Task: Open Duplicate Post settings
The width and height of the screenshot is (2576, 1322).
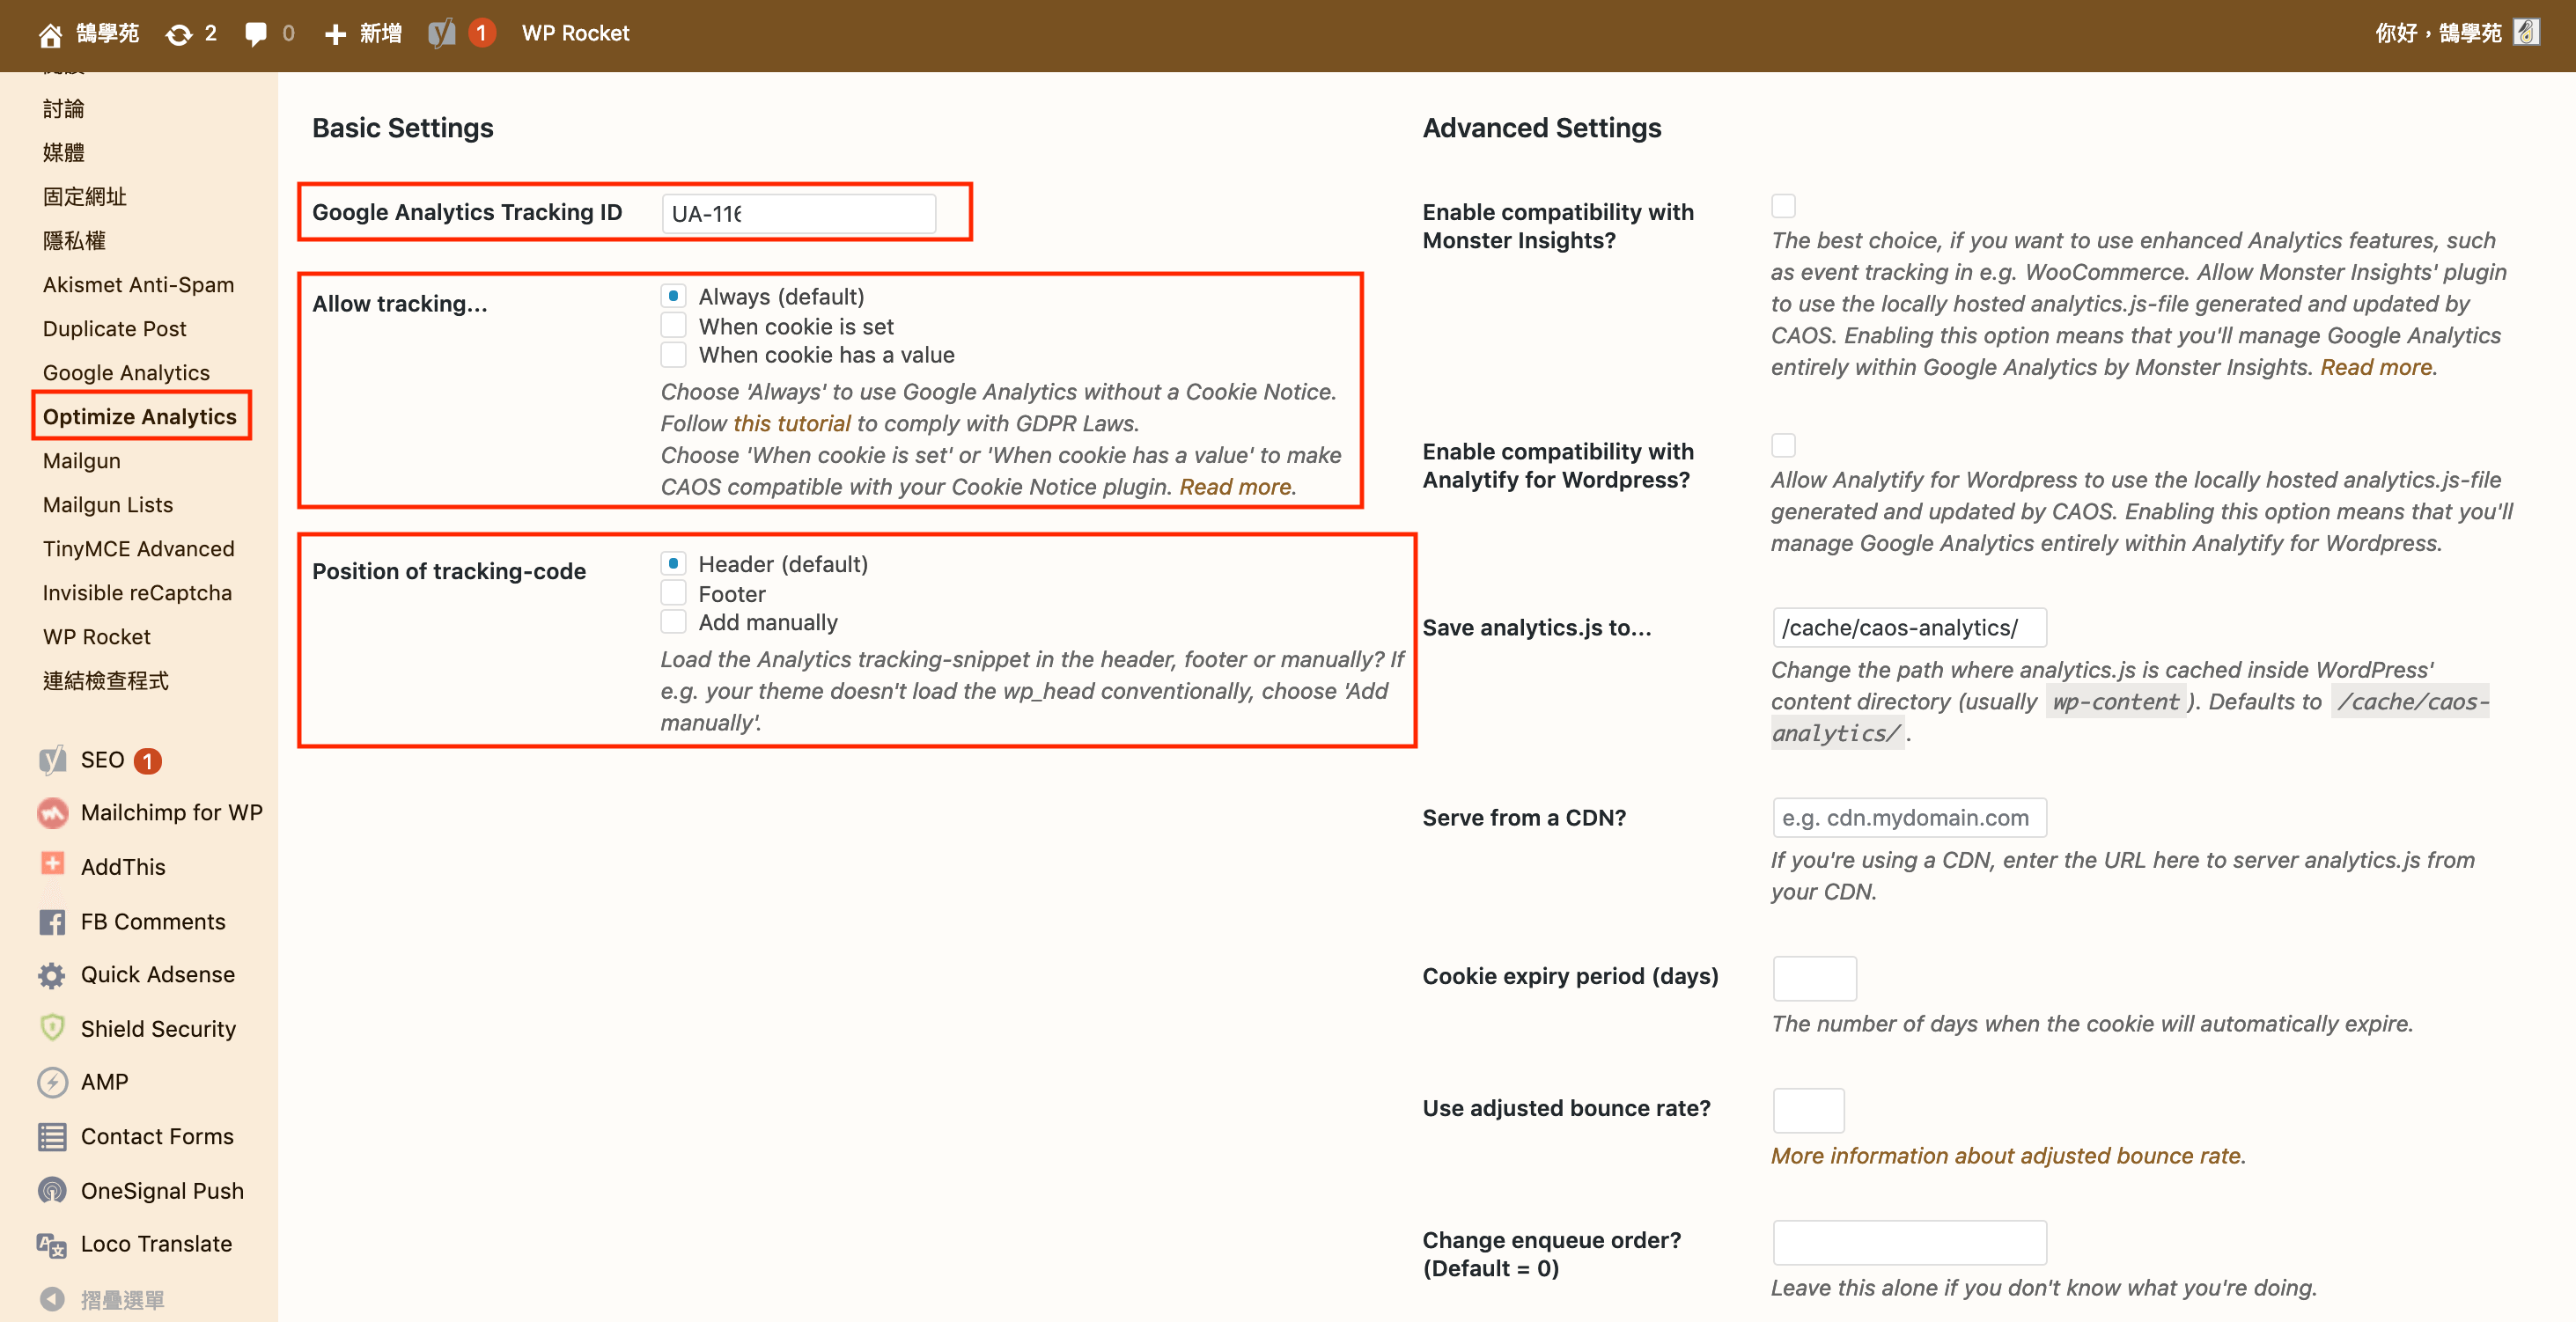Action: point(115,329)
